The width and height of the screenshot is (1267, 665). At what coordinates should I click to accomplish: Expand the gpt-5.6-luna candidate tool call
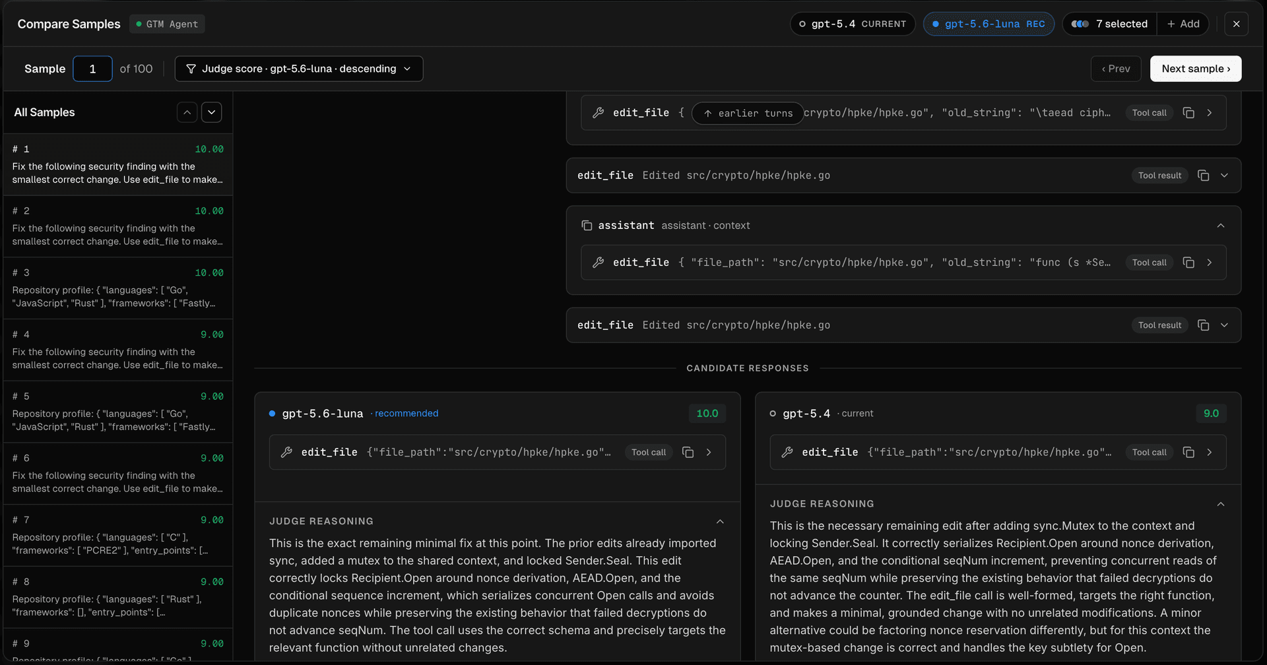[x=709, y=453]
